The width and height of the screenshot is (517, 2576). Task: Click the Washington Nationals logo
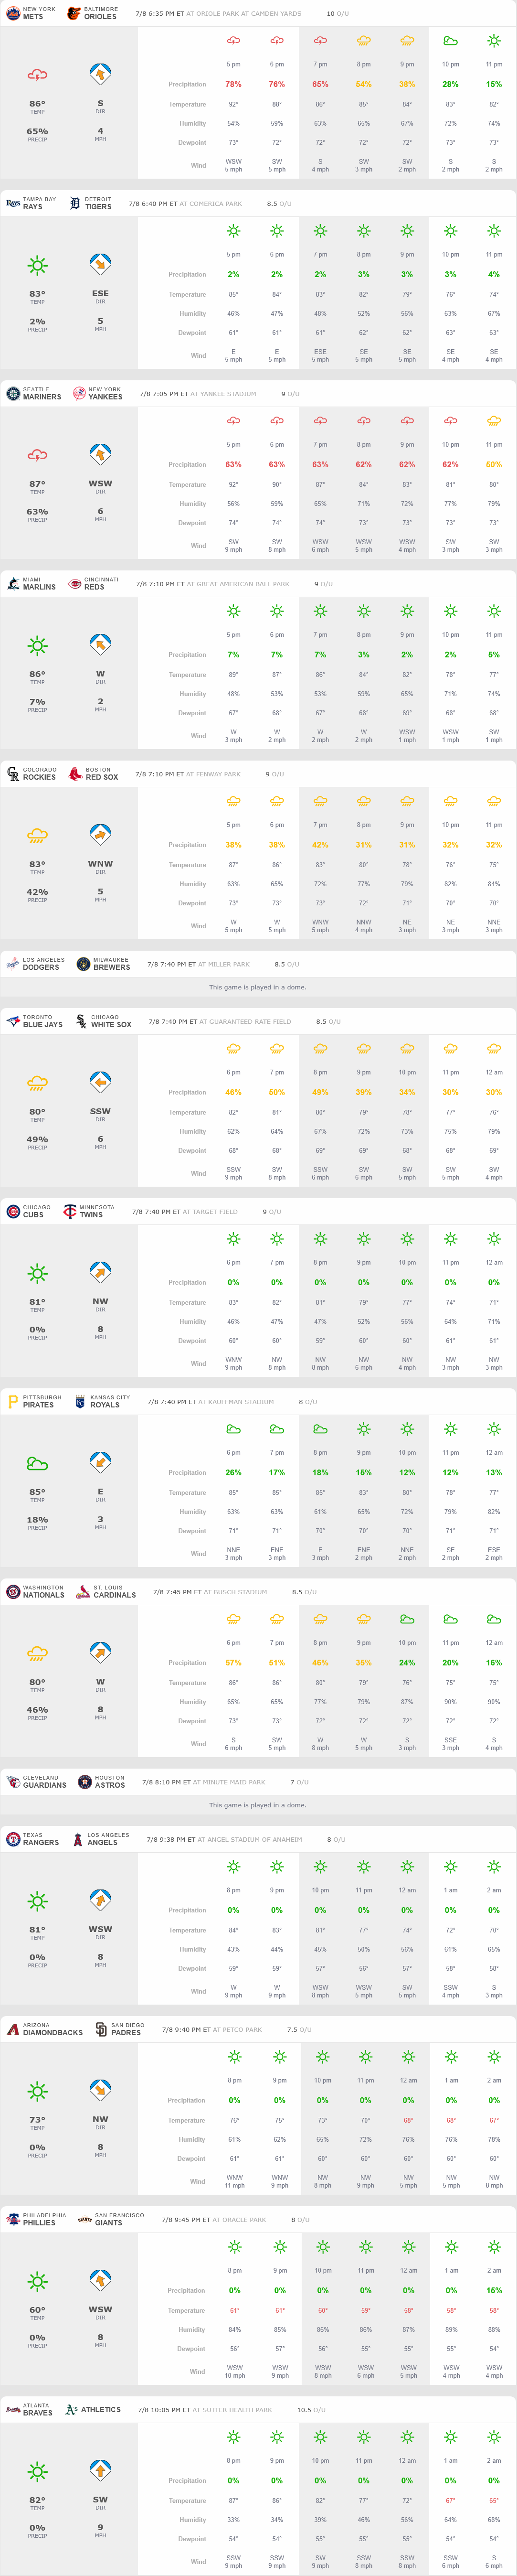click(x=13, y=1591)
